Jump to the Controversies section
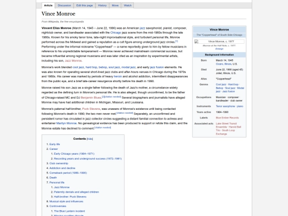288x216 pixels. point(58,206)
